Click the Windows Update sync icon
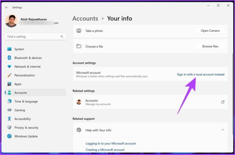 9,136
